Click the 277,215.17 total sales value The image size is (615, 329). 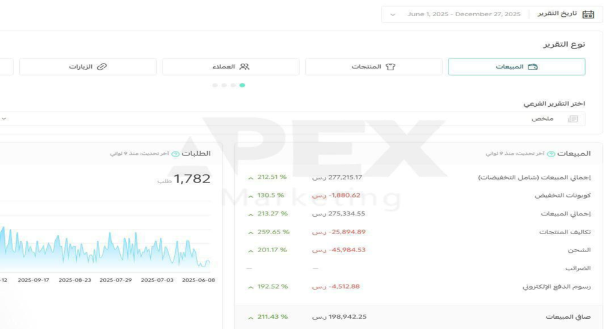click(338, 177)
